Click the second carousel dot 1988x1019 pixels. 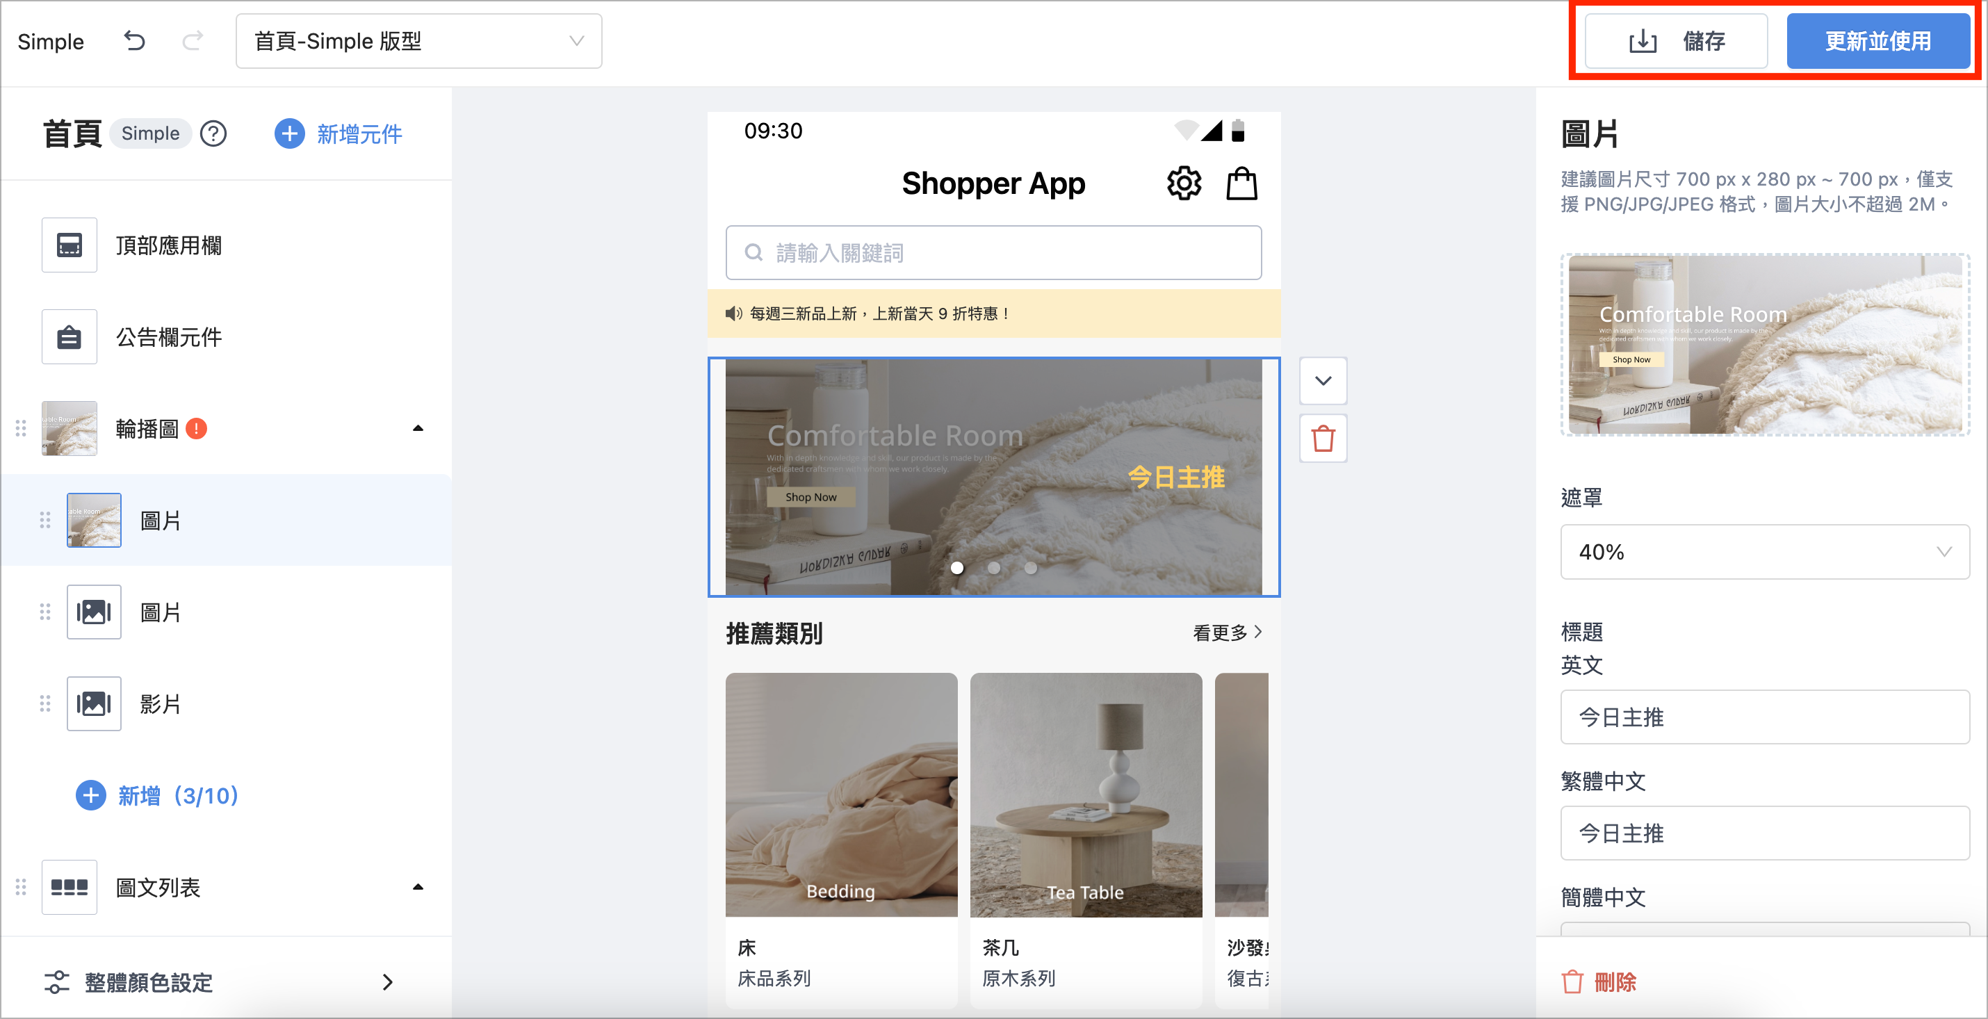click(x=994, y=567)
